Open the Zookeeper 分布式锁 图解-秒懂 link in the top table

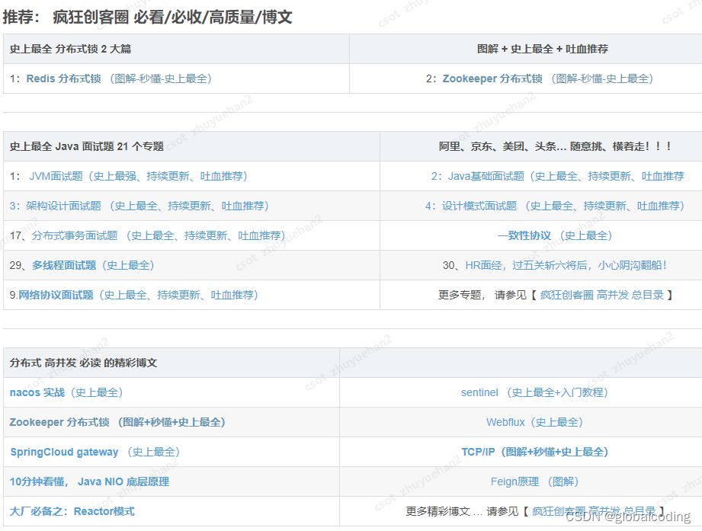[x=547, y=78]
